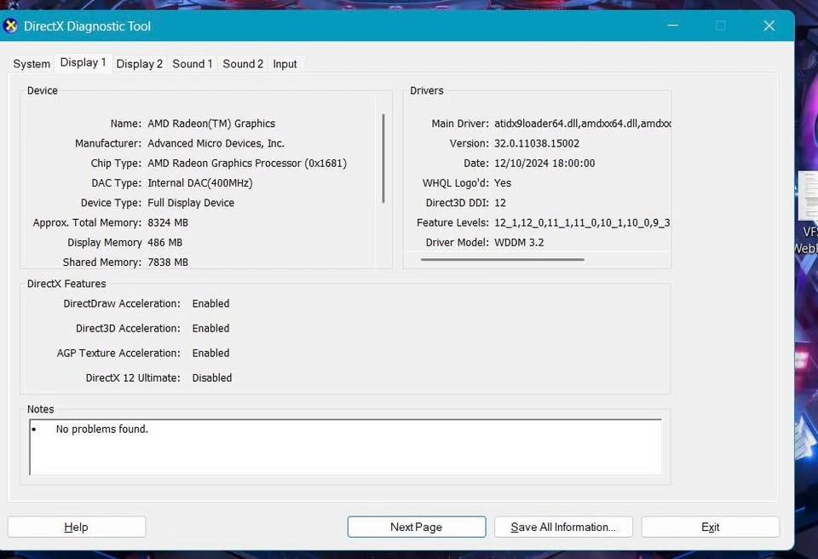Click WHQL Logo'd value 'Yes'
This screenshot has width=818, height=559.
tap(503, 183)
